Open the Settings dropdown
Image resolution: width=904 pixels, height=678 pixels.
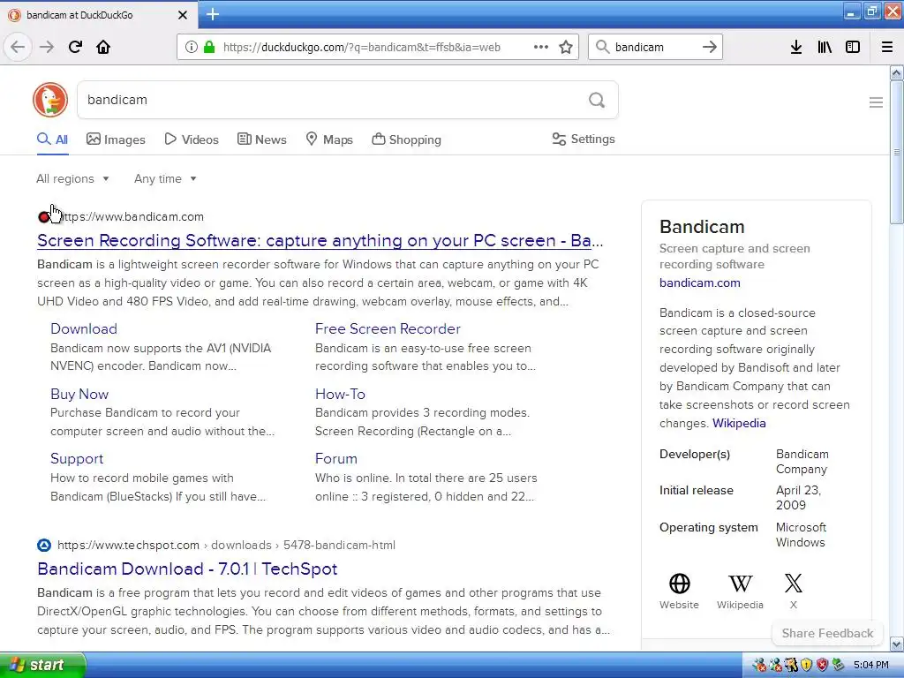[x=584, y=139]
